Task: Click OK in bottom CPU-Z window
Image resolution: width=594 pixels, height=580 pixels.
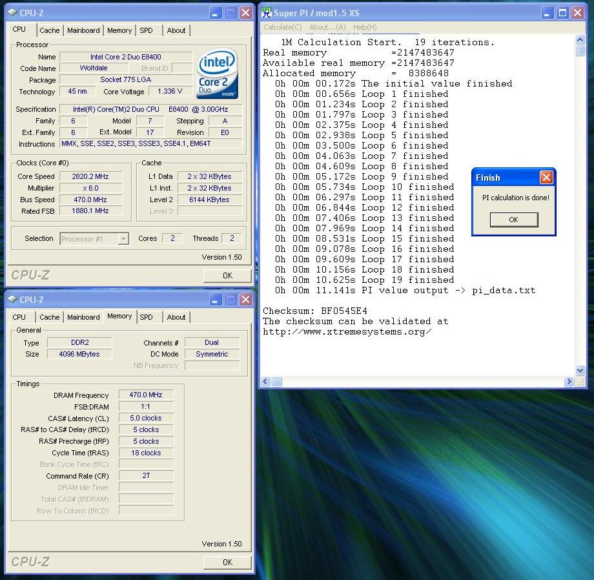Action: pos(227,562)
